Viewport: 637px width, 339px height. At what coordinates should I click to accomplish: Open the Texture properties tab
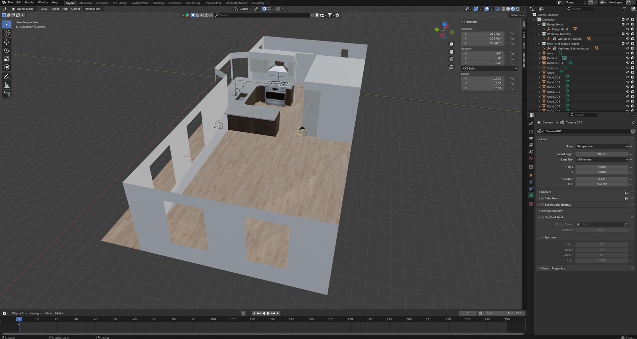[531, 204]
